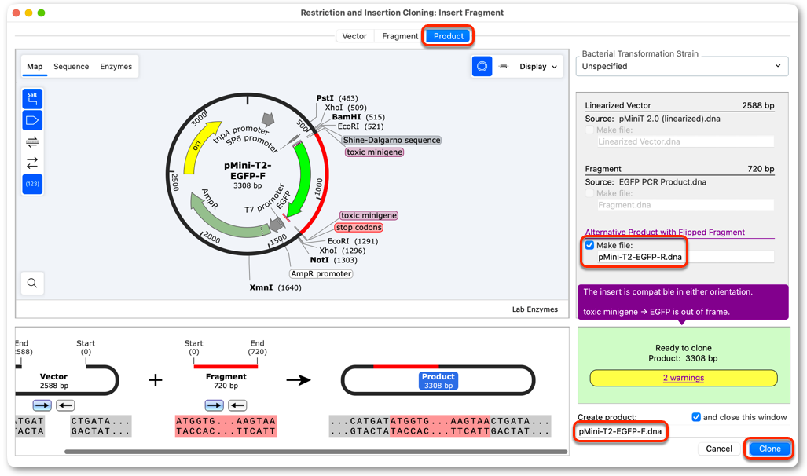Select the Product tab

448,36
